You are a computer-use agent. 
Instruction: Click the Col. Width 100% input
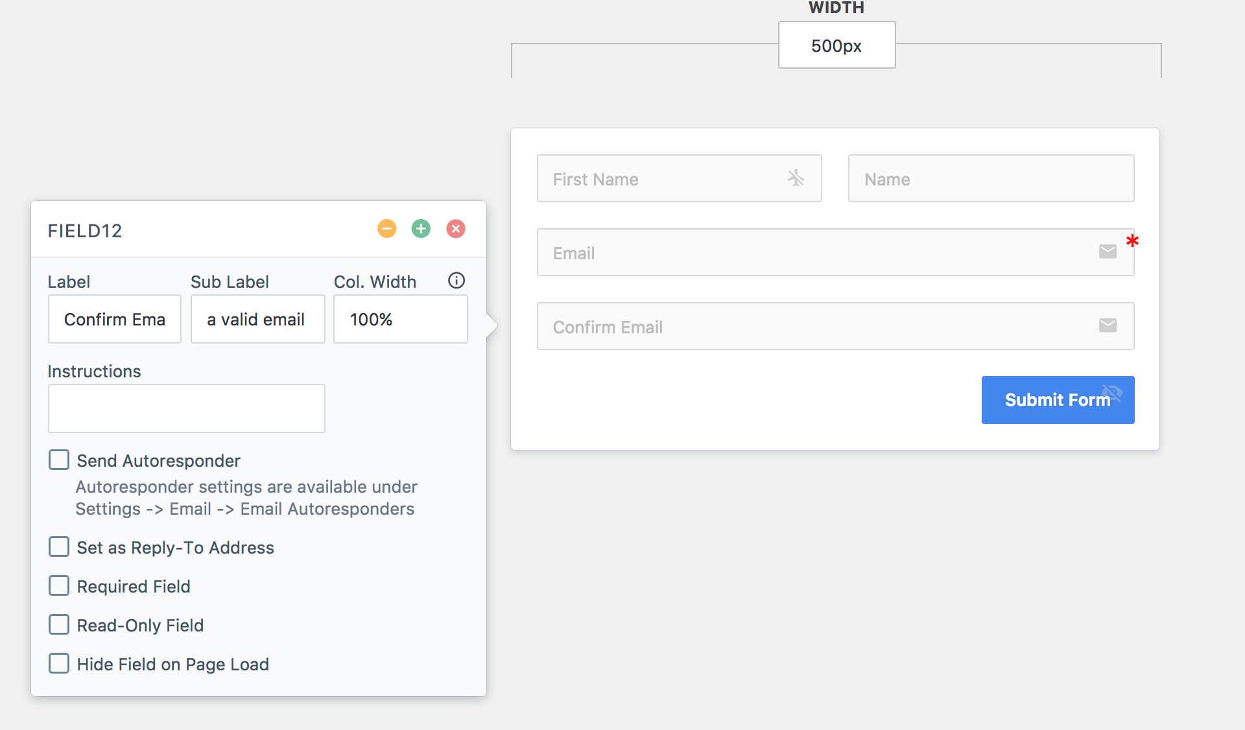400,319
